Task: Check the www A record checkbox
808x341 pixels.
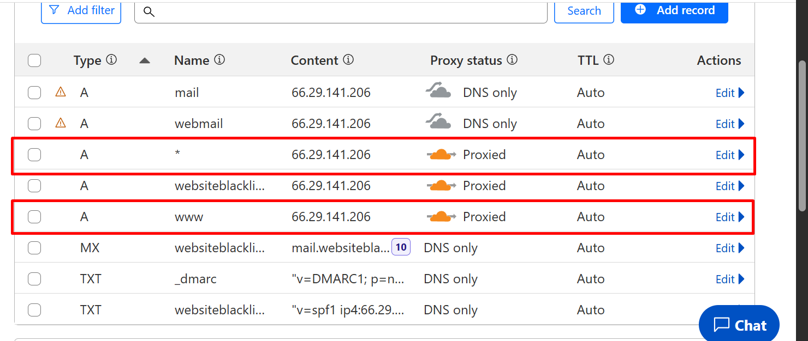Action: pyautogui.click(x=34, y=217)
